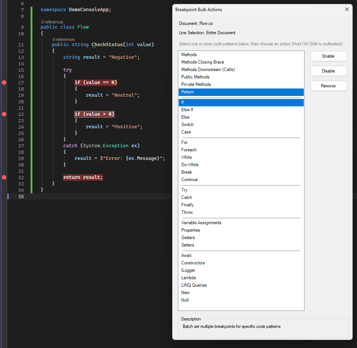Select the Throw pattern
357x348 pixels.
click(241, 212)
